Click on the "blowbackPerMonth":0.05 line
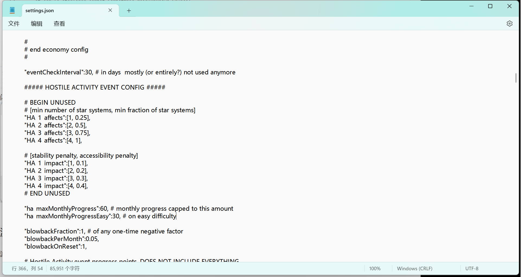 [x=62, y=239]
